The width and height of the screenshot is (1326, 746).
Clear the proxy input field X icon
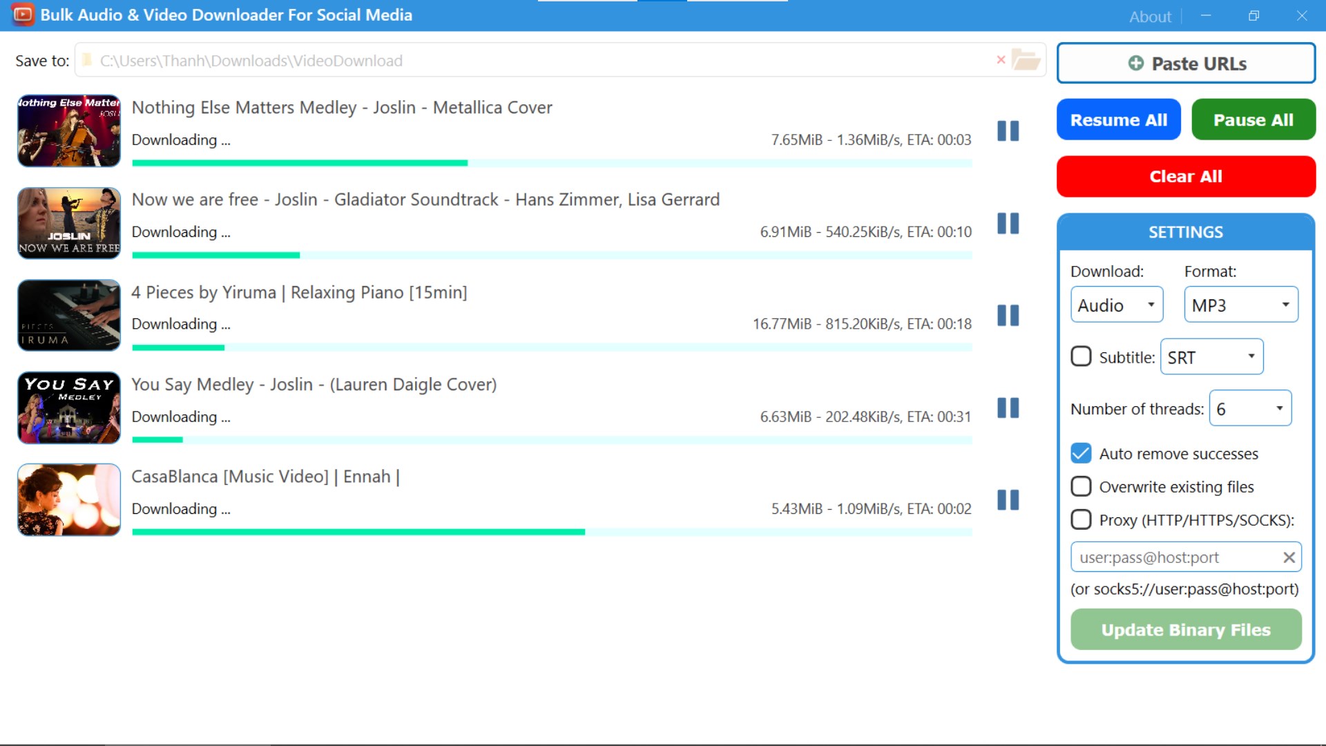coord(1289,557)
